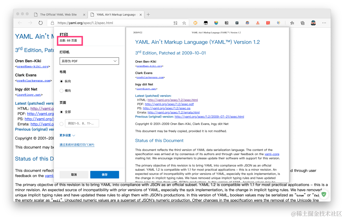
Task: Open spec.pdf link in print preview
Action: click(169, 104)
